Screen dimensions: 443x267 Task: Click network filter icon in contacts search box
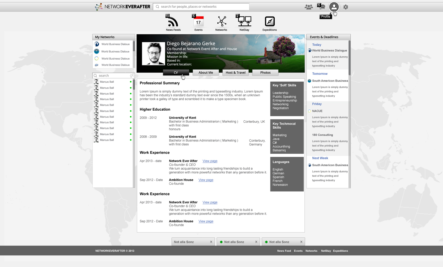pyautogui.click(x=132, y=76)
